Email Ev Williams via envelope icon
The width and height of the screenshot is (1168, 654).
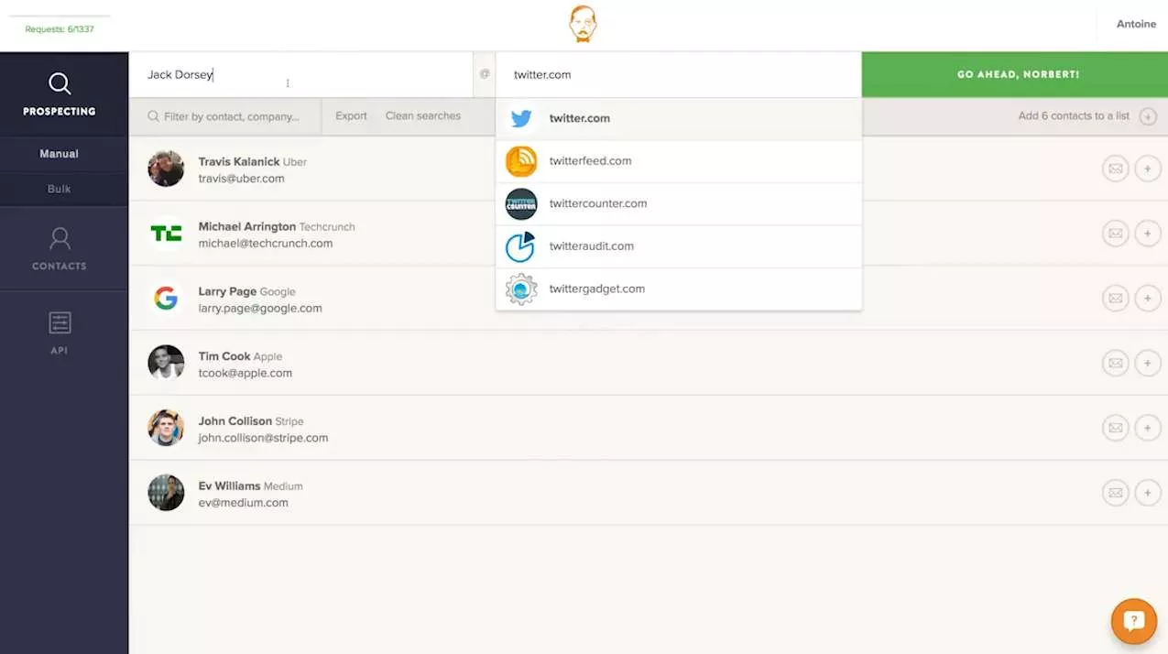click(1115, 493)
